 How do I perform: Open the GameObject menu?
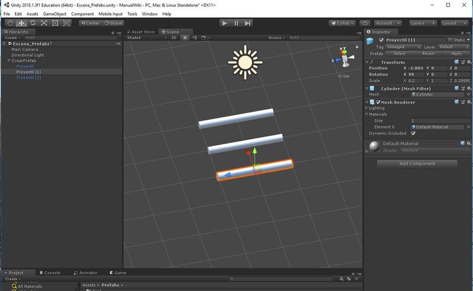[x=54, y=14]
